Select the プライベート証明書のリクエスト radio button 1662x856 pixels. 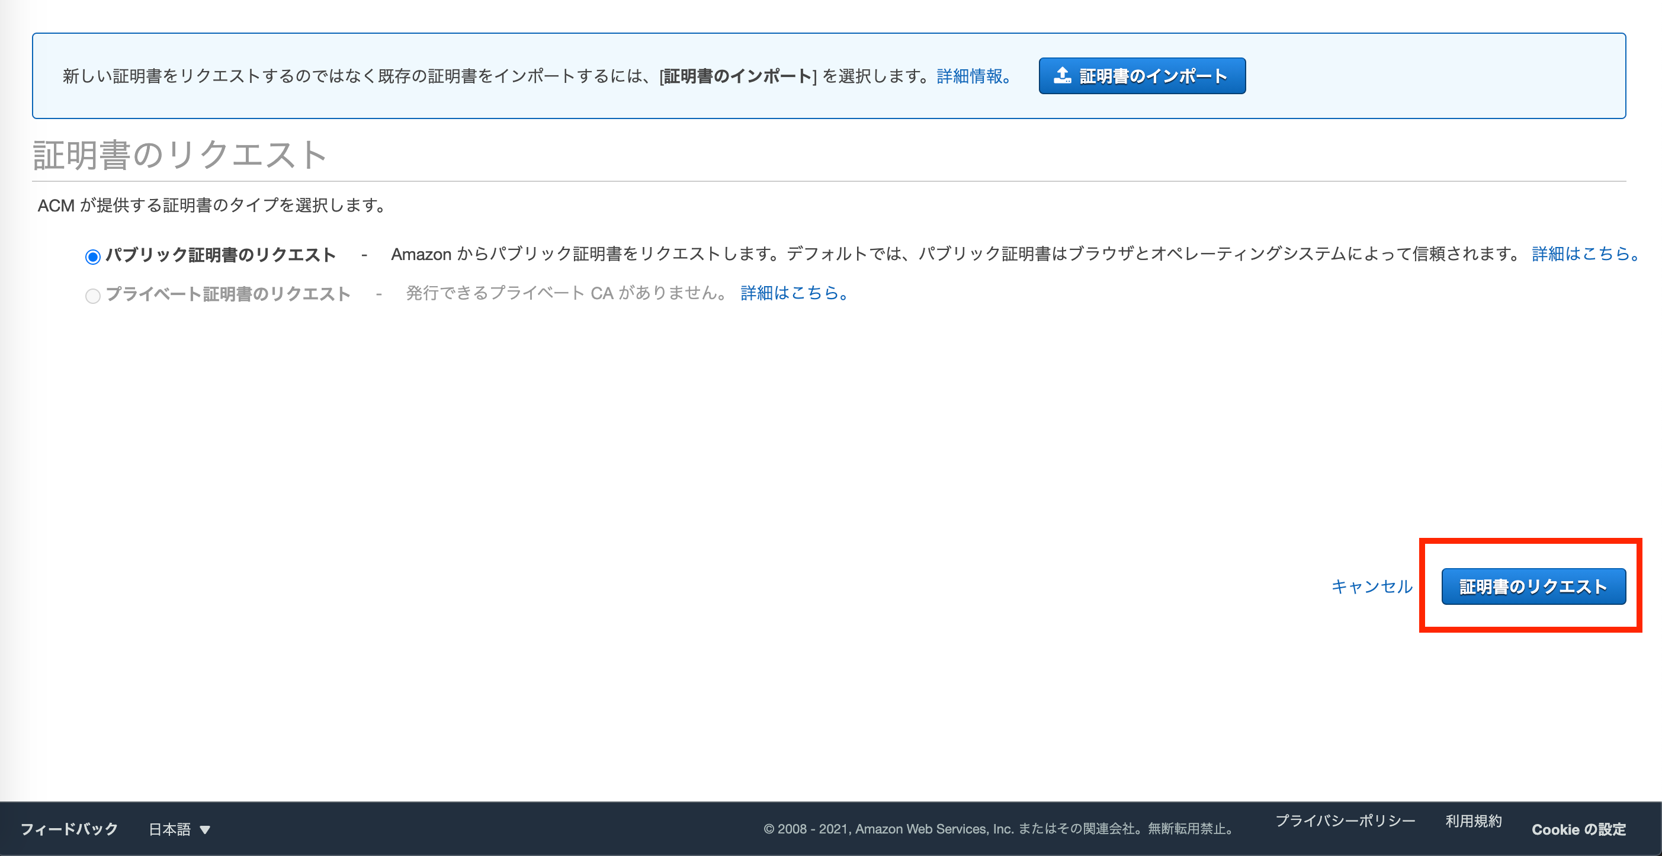[x=93, y=296]
